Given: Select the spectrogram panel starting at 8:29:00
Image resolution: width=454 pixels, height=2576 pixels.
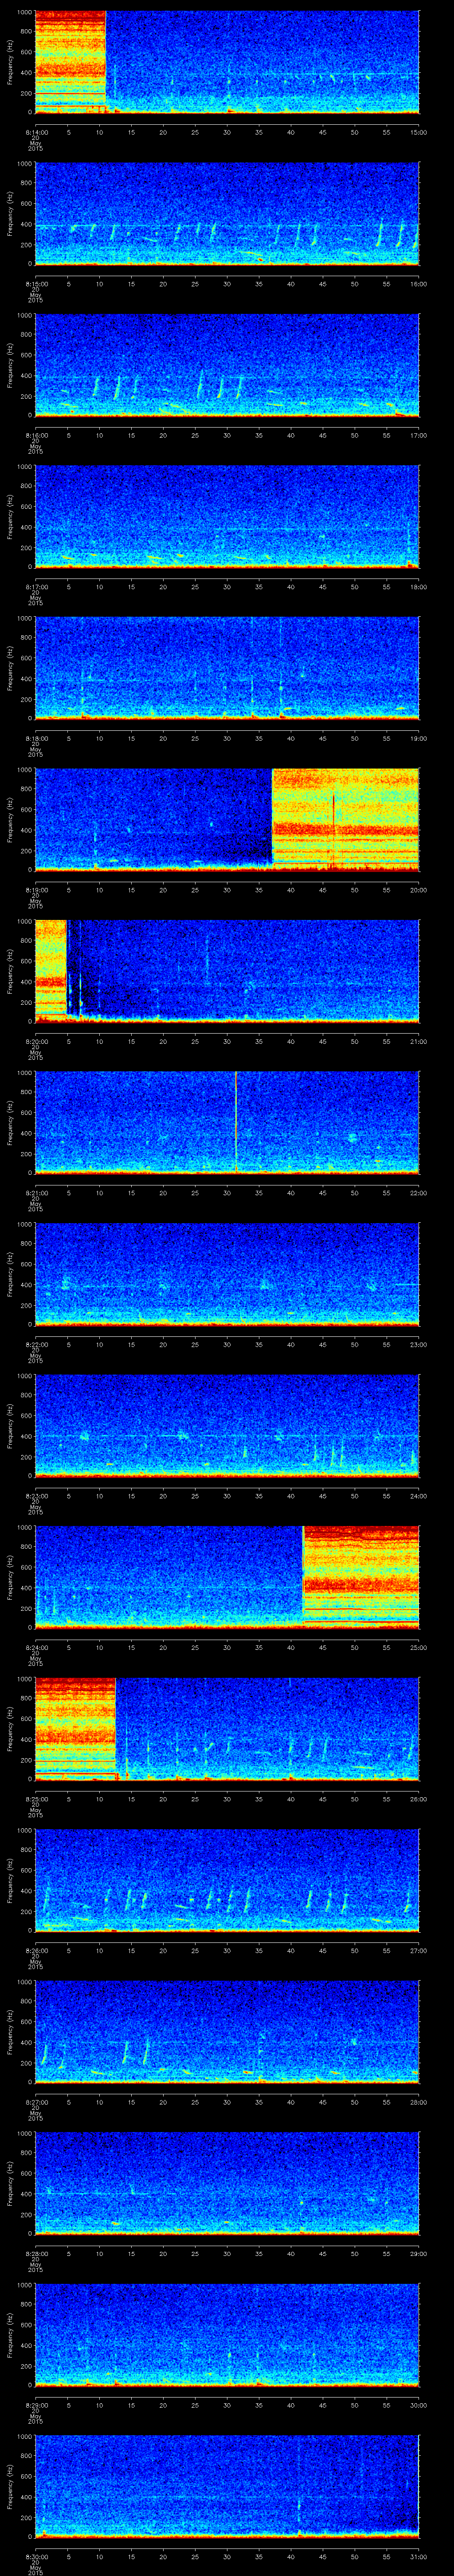Looking at the screenshot, I should coord(227,2334).
